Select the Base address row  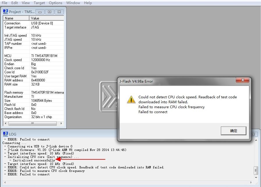(x=33, y=113)
